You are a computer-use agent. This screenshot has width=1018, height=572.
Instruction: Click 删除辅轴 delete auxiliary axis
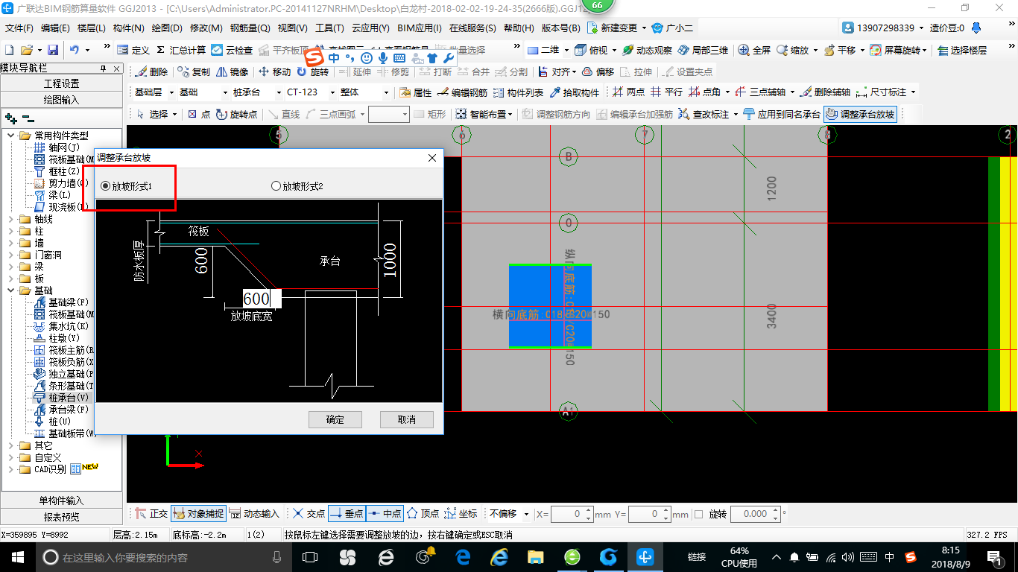point(824,92)
